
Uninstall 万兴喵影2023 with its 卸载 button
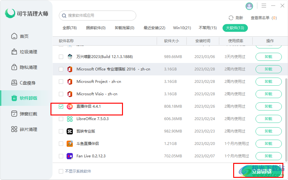[x=268, y=57]
